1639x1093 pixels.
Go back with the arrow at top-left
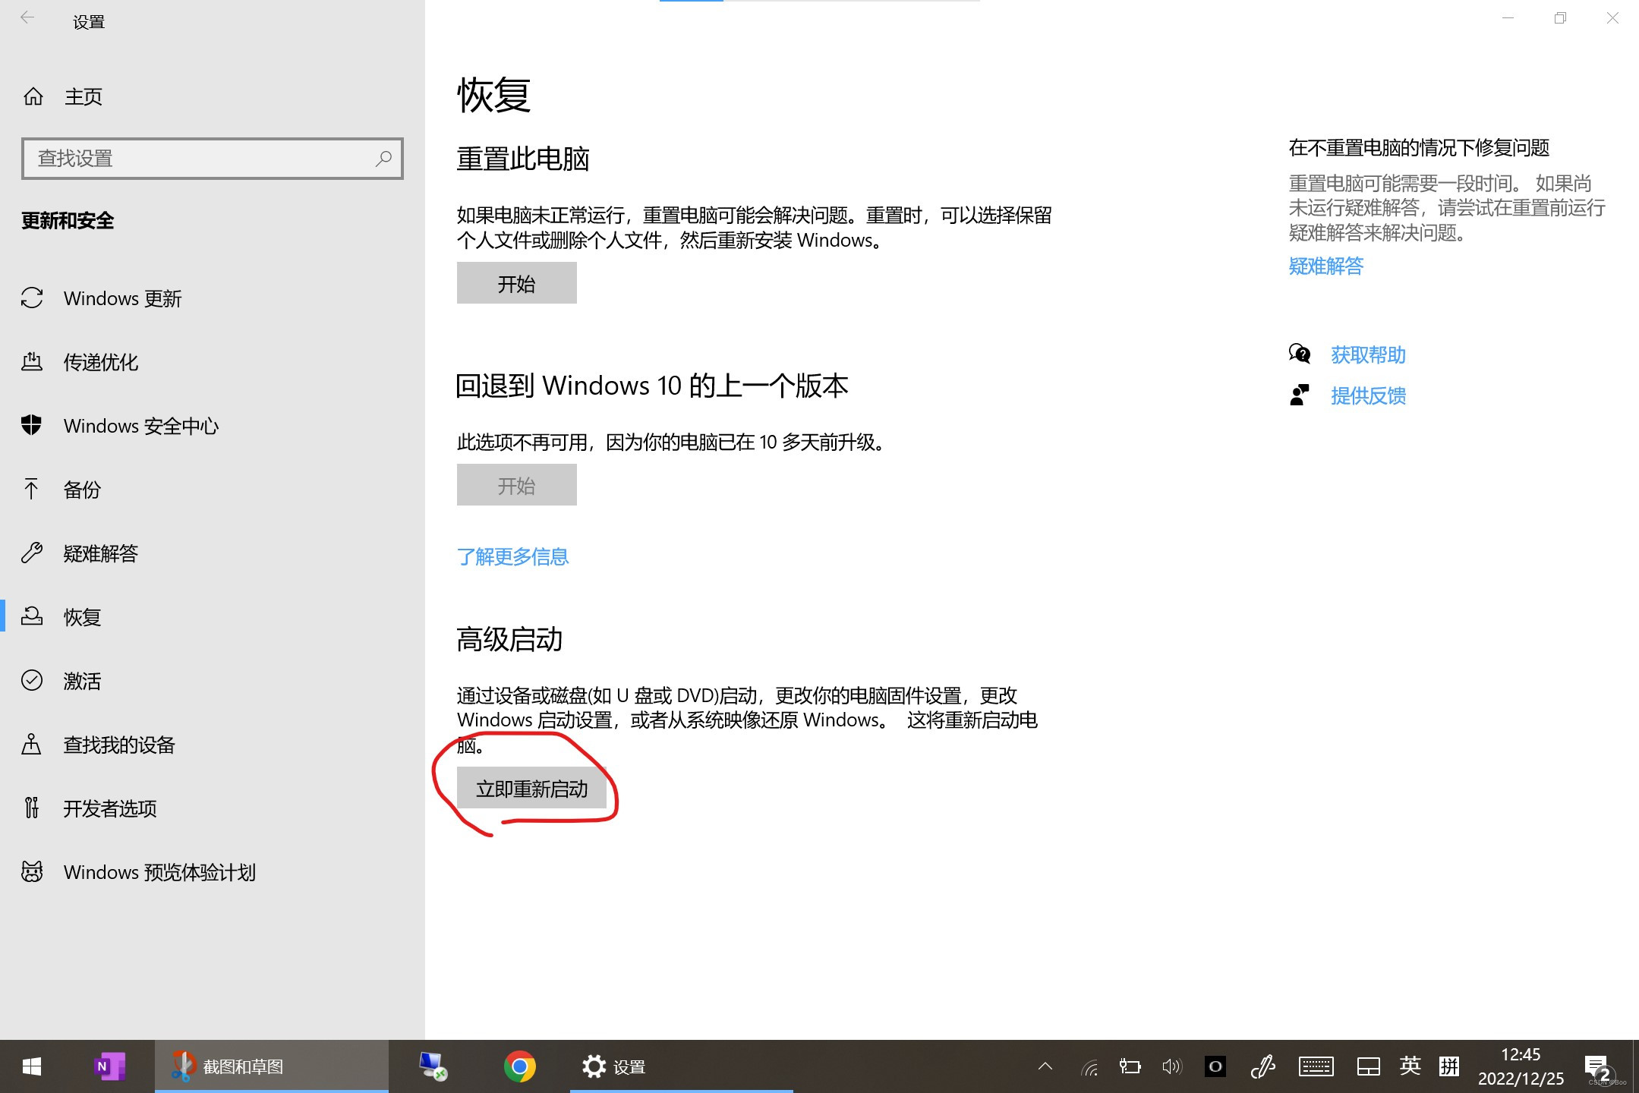point(27,18)
